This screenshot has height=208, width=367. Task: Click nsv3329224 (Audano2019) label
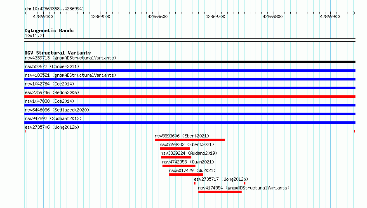[x=189, y=153]
